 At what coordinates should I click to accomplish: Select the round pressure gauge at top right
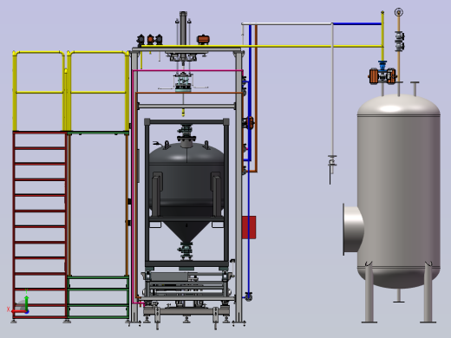tap(399, 12)
